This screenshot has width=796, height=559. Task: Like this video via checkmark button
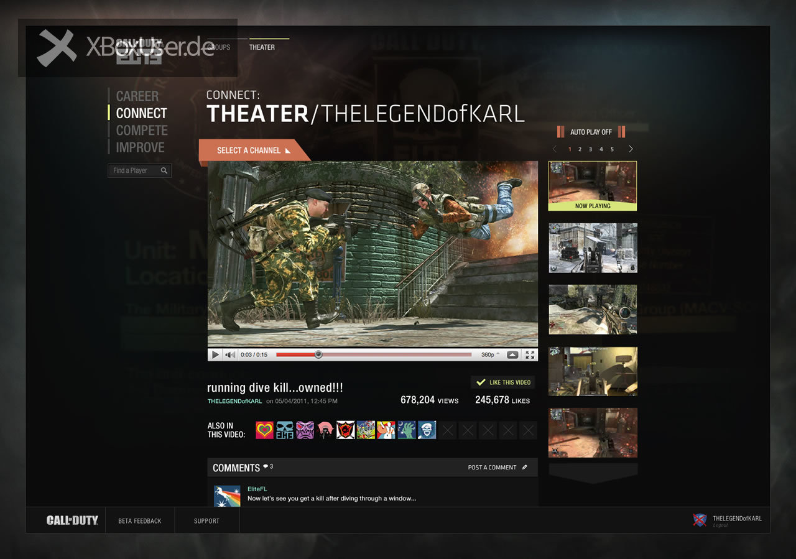pos(502,382)
